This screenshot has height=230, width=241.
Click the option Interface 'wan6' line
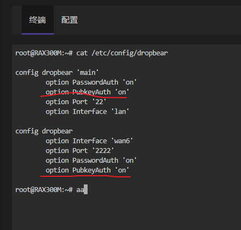89,141
